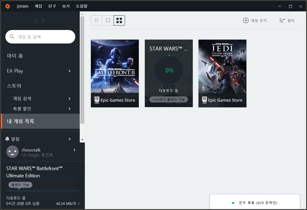The image size is (307, 210).
Task: Open the 보기 menu
Action: [x=66, y=6]
